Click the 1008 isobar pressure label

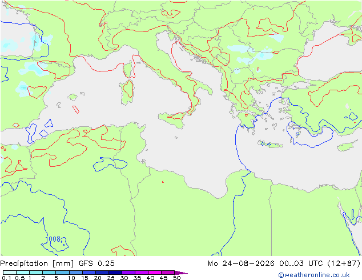coord(53,239)
